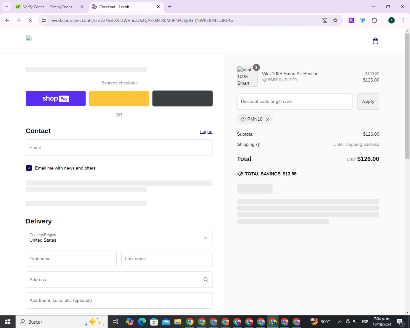This screenshot has width=410, height=328.
Task: Click the yellow express checkout button
Action: pos(119,98)
